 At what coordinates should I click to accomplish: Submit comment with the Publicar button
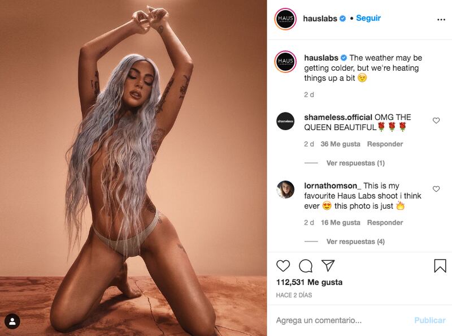click(x=430, y=320)
